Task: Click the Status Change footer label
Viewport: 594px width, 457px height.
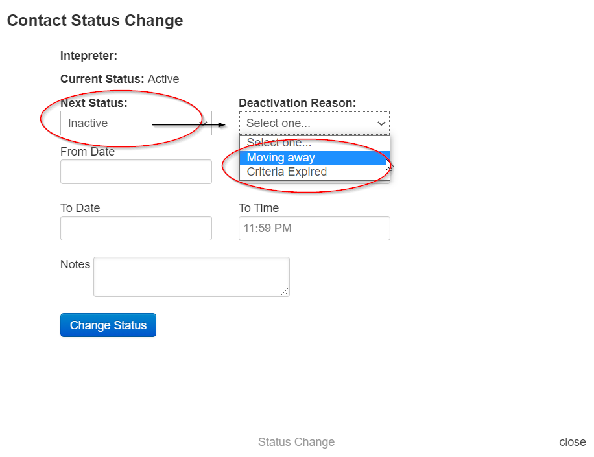Action: [296, 441]
